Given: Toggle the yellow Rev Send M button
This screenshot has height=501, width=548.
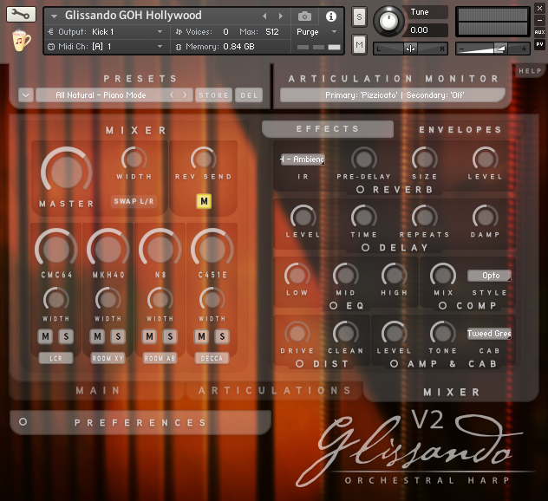Looking at the screenshot, I should pos(204,201).
